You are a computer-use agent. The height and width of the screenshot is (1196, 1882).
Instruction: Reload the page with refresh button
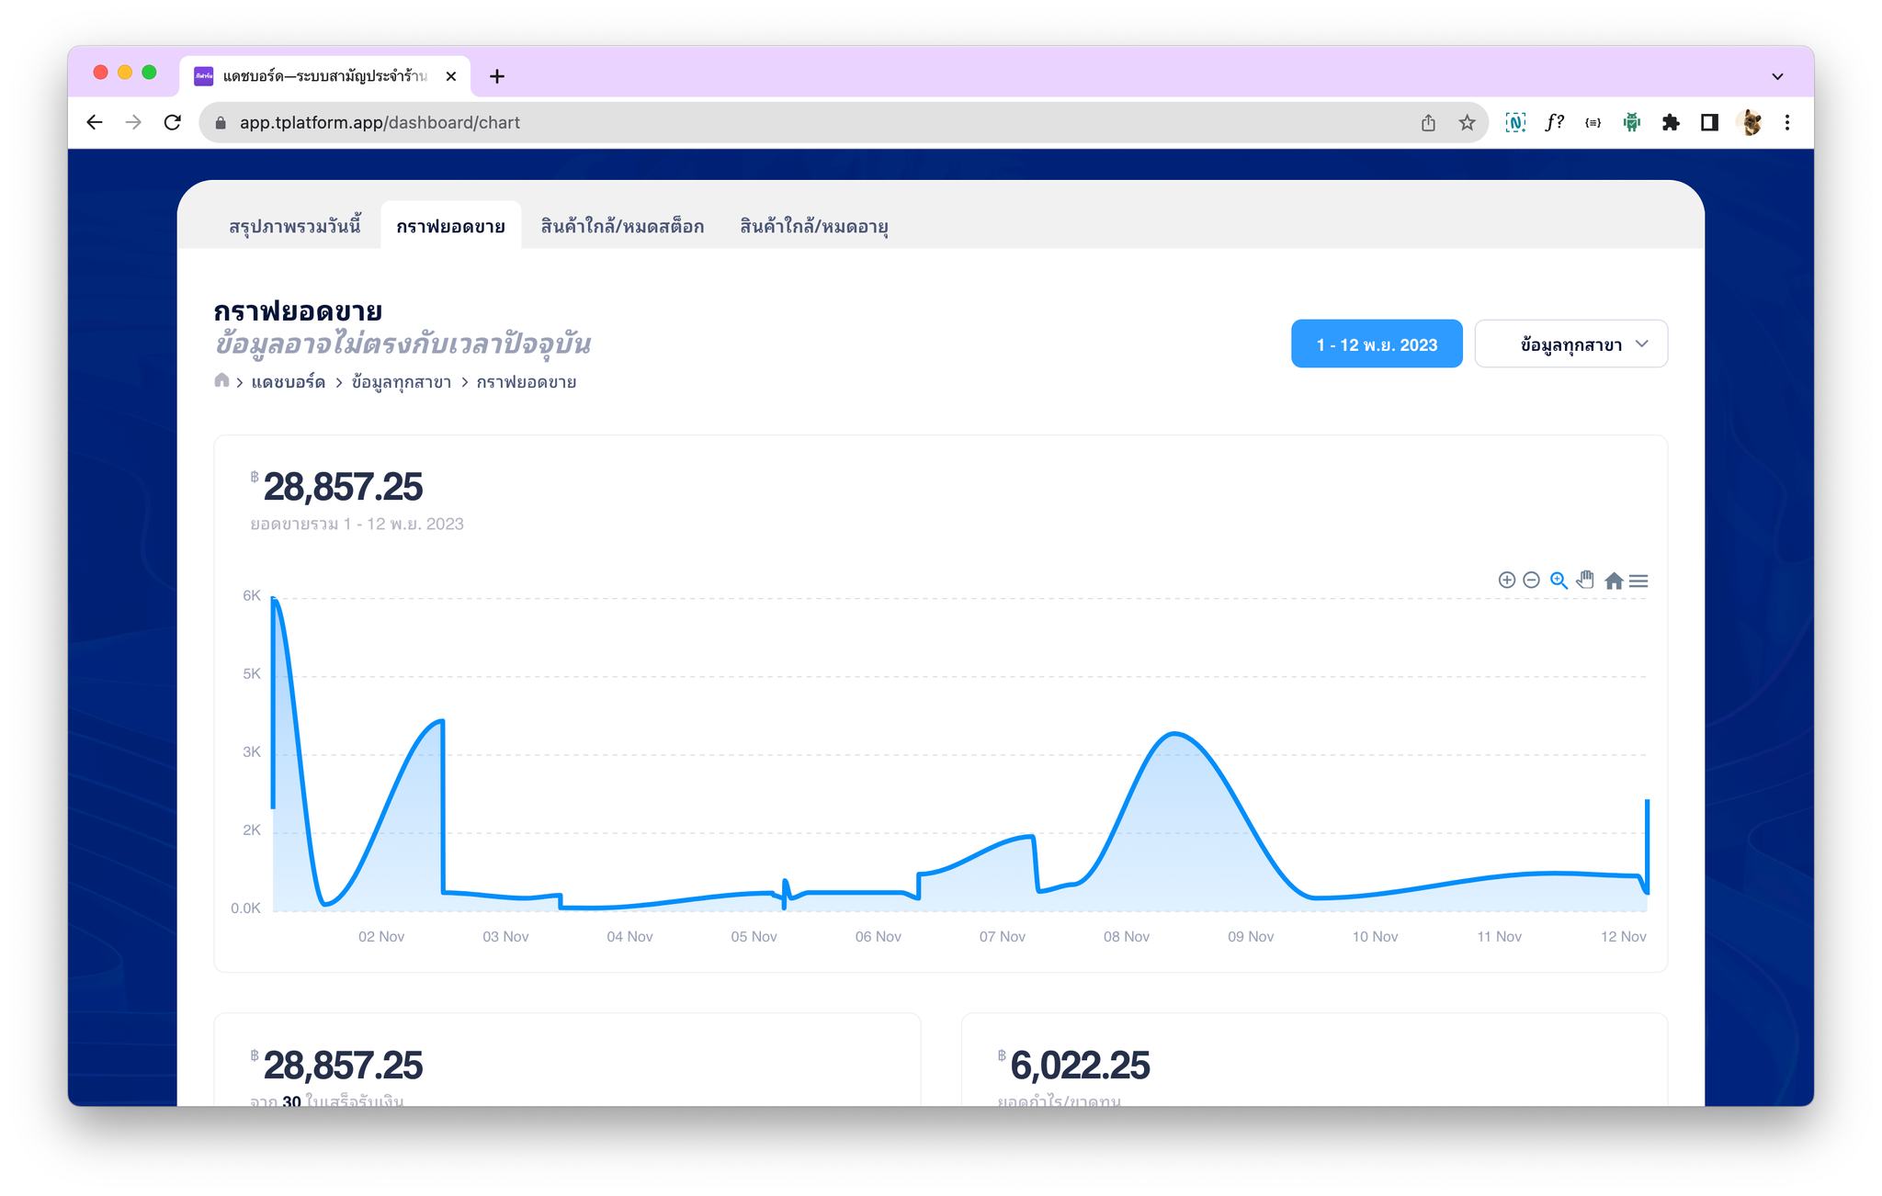coord(172,122)
